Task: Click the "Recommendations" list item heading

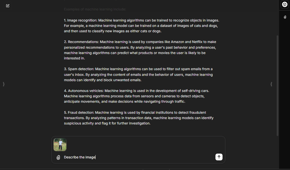Action: 83,42
